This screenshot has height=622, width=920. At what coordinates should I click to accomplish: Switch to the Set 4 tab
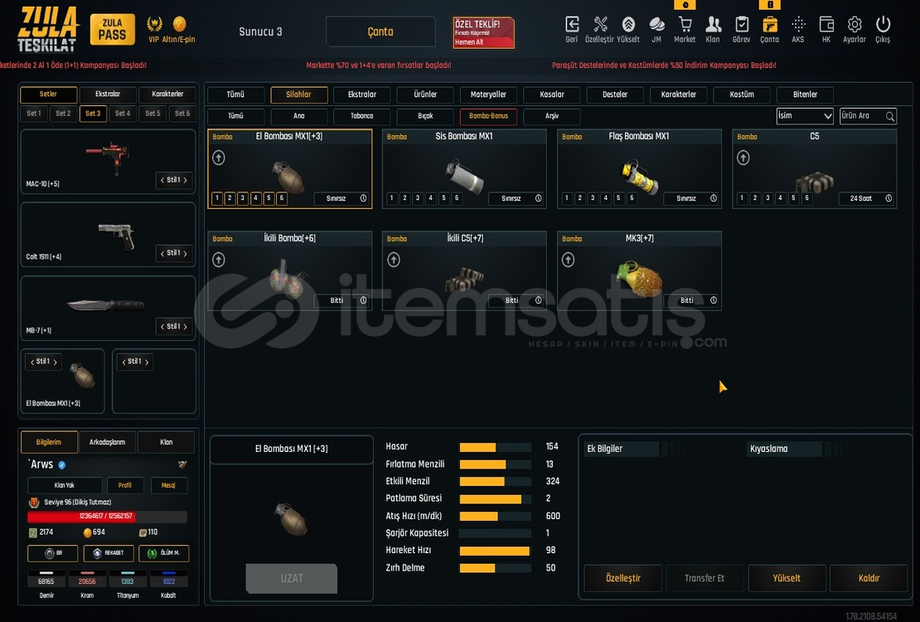click(123, 114)
